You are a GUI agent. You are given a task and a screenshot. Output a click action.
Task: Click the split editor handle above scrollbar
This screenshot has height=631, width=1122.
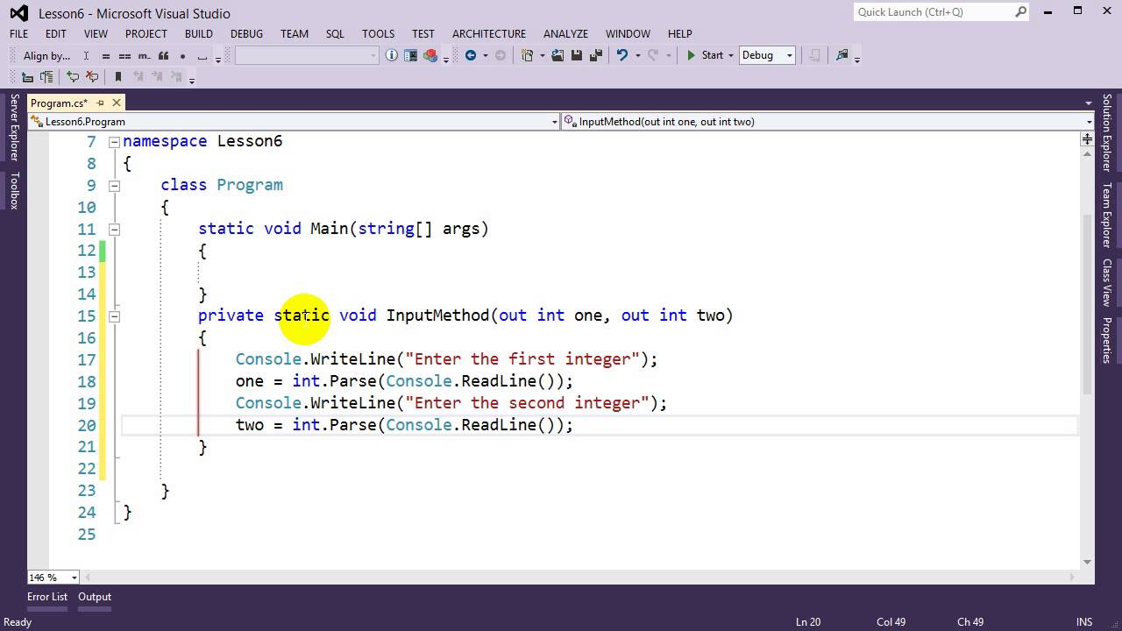tap(1087, 138)
